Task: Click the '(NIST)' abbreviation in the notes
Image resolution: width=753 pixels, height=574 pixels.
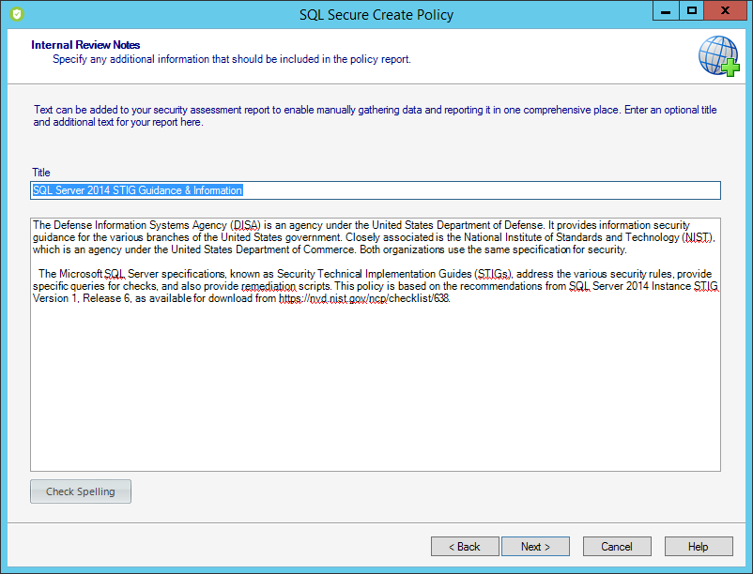Action: click(x=699, y=237)
